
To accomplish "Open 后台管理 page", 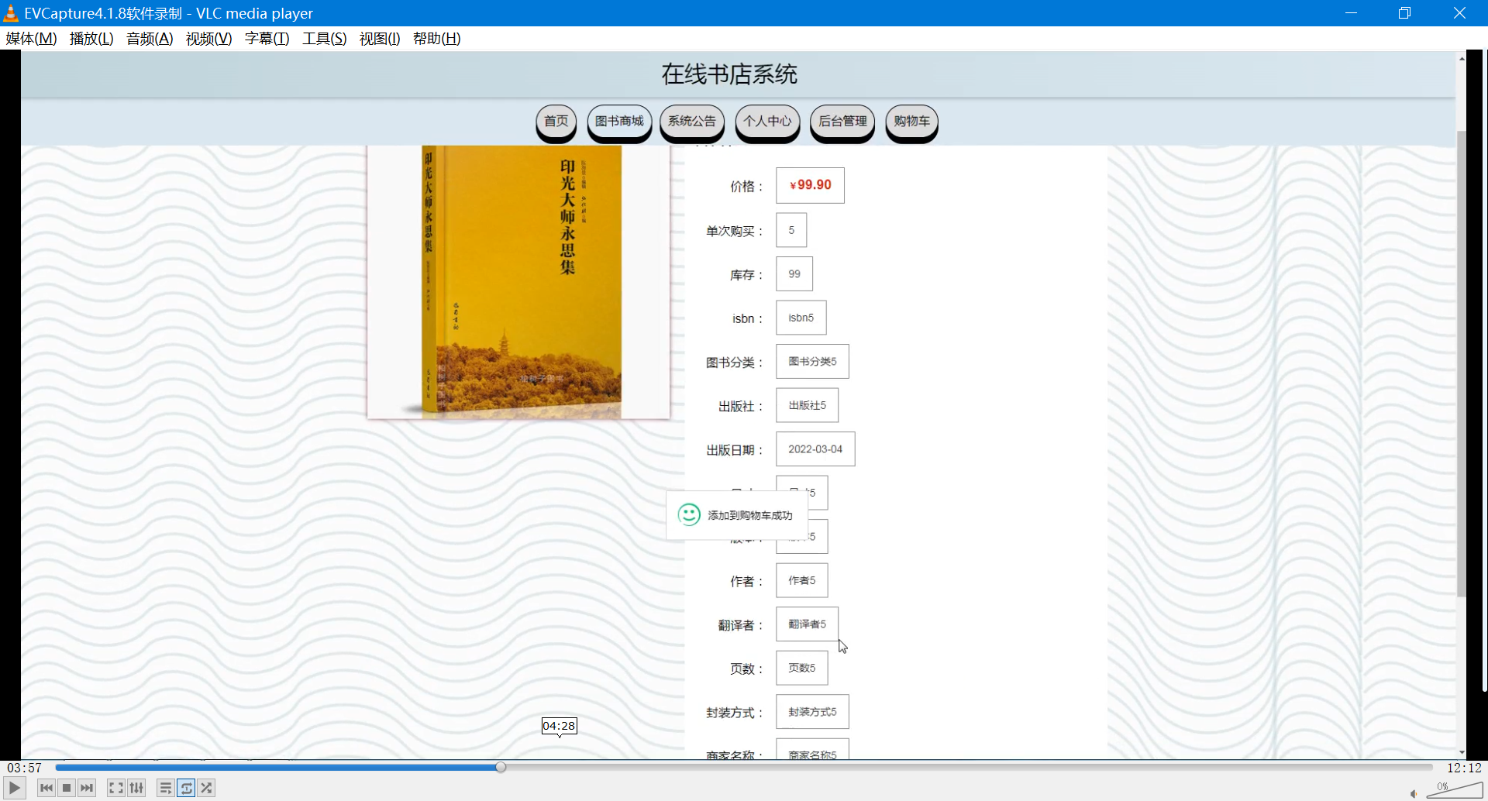I will [842, 122].
